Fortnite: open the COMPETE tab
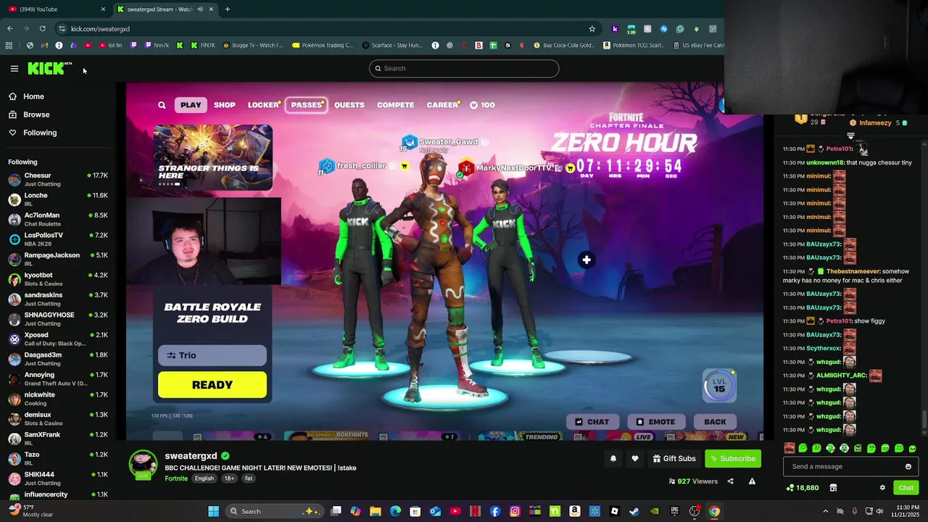928x522 pixels. (x=395, y=105)
